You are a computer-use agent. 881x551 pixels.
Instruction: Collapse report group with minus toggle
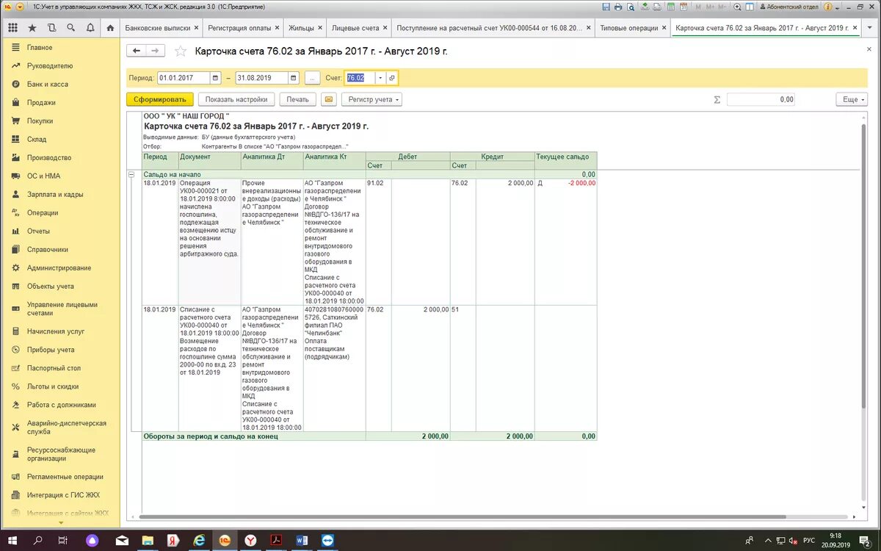(x=131, y=175)
